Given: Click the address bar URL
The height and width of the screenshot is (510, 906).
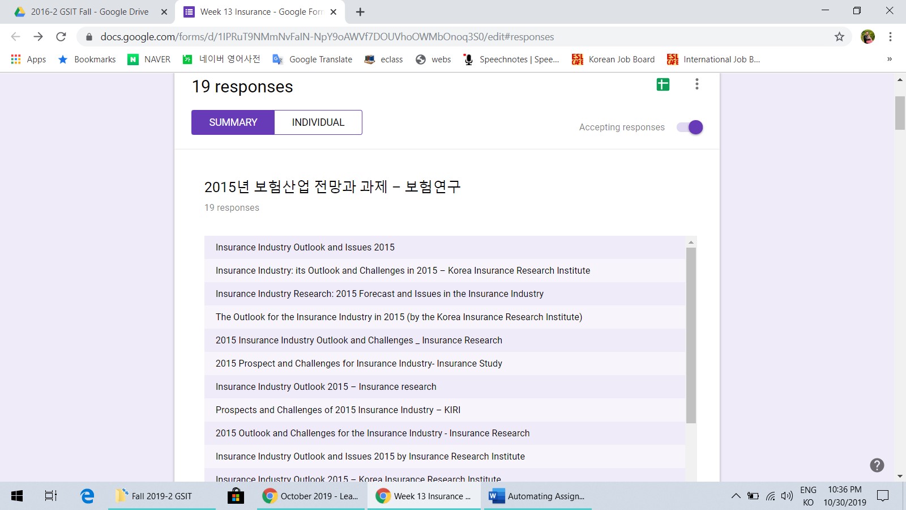Looking at the screenshot, I should [327, 37].
